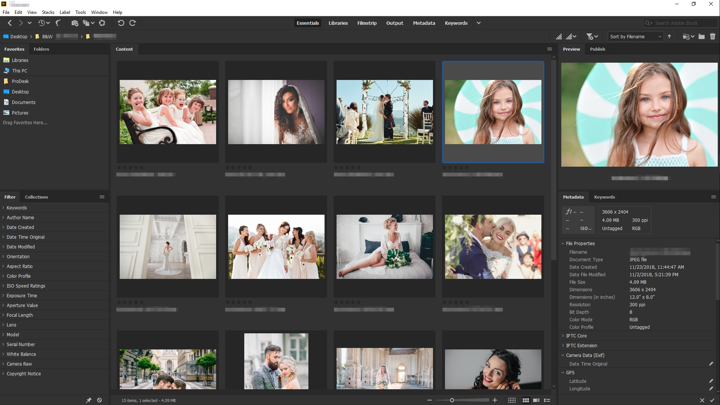
Task: Delete the selected item via trash icon
Action: (x=713, y=36)
